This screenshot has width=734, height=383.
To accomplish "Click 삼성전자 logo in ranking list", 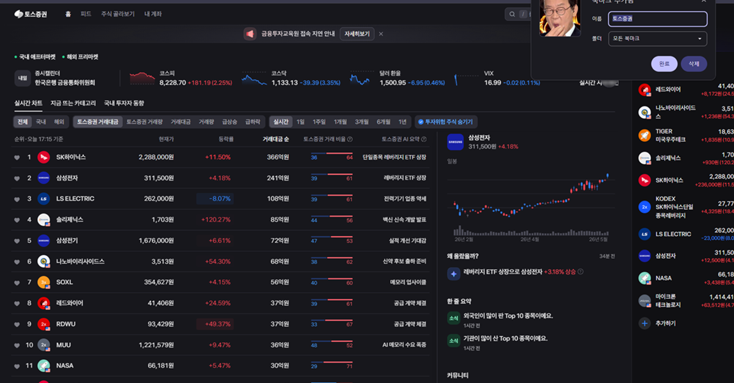I will coord(43,178).
